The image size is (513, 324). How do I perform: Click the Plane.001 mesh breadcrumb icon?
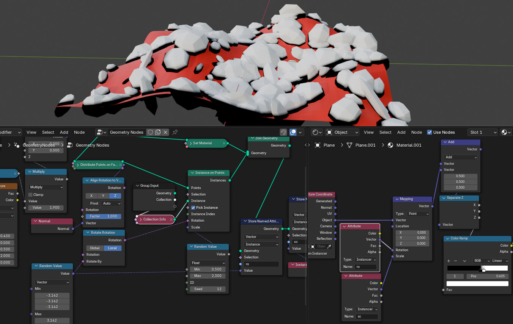pos(349,145)
